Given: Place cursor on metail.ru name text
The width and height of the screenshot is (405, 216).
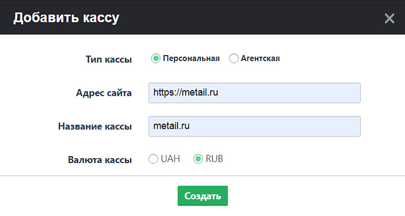Looking at the screenshot, I should 171,126.
